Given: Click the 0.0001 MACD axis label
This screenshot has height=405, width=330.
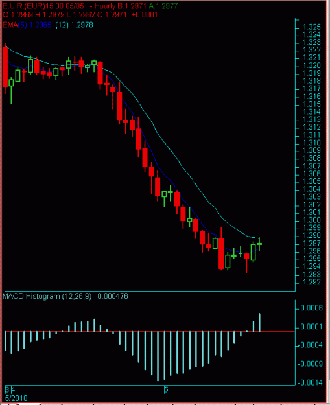Looking at the screenshot, I should pyautogui.click(x=311, y=327).
